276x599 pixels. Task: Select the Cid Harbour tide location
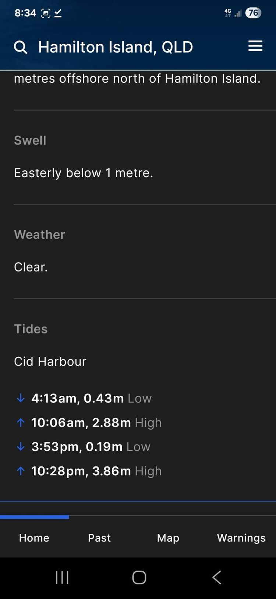tap(50, 362)
